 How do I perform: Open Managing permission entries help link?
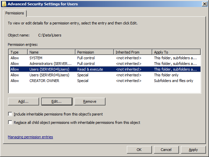click(x=30, y=137)
